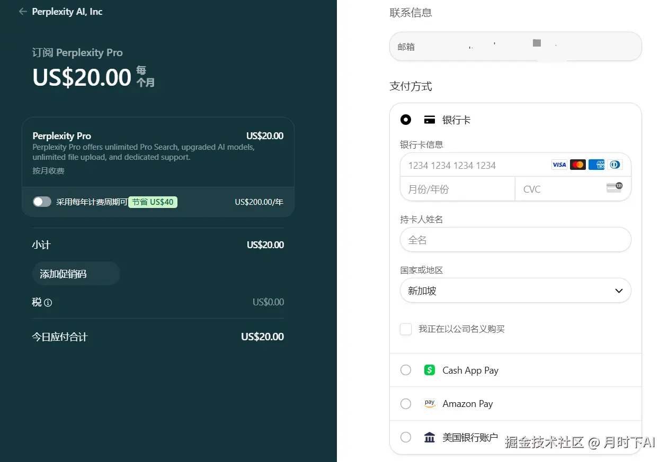Screen dimensions: 668x462
Task: Open the 国家或地区 dropdown showing 新加坡
Action: tap(515, 291)
